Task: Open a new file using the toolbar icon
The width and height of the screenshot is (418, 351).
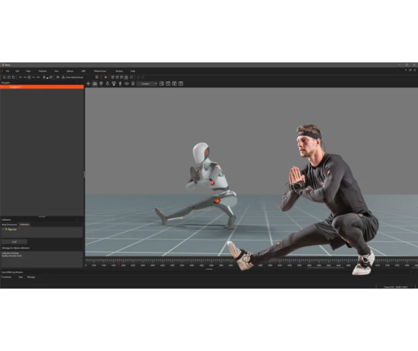Action: tap(4, 77)
